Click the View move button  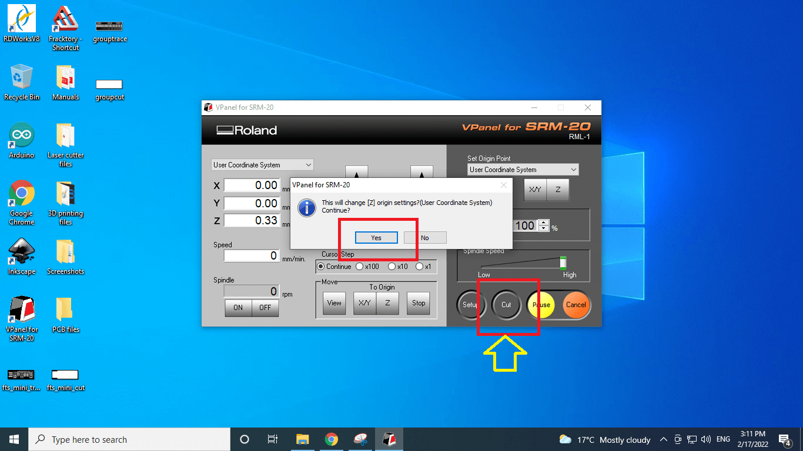pyautogui.click(x=334, y=303)
